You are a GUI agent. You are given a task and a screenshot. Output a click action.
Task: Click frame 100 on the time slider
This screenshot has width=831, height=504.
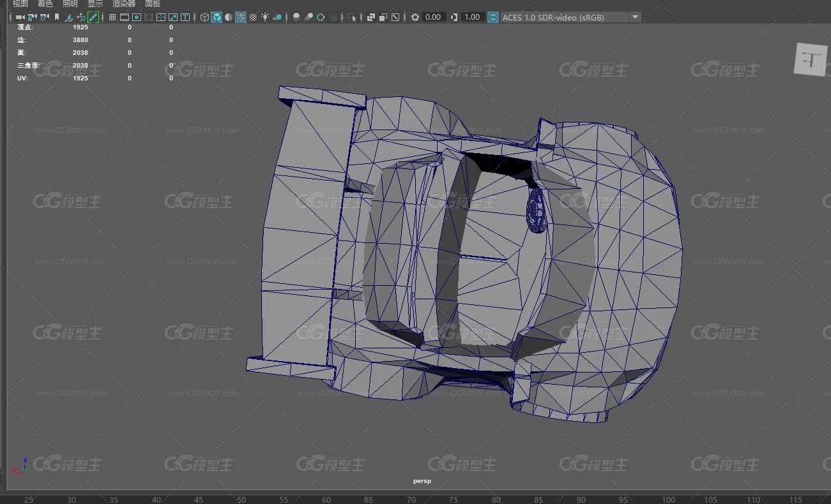click(x=668, y=500)
